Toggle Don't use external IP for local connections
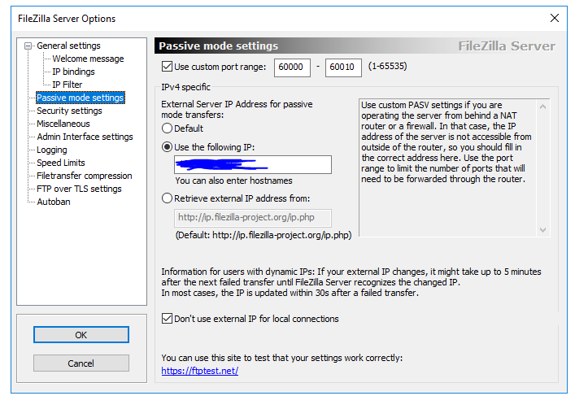The height and width of the screenshot is (409, 575). [x=167, y=319]
